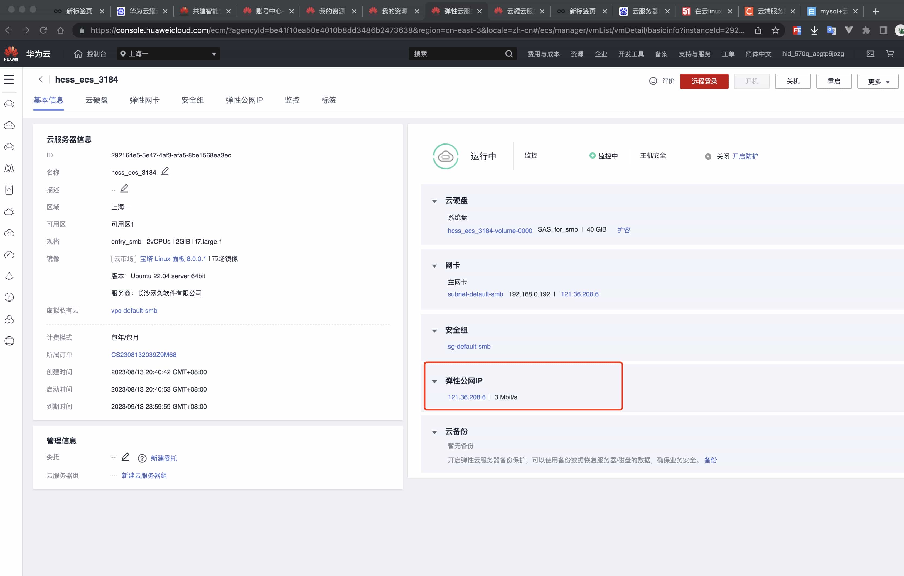The image size is (904, 576).
Task: Collapse the 弹性公网IP section
Action: pyautogui.click(x=434, y=381)
